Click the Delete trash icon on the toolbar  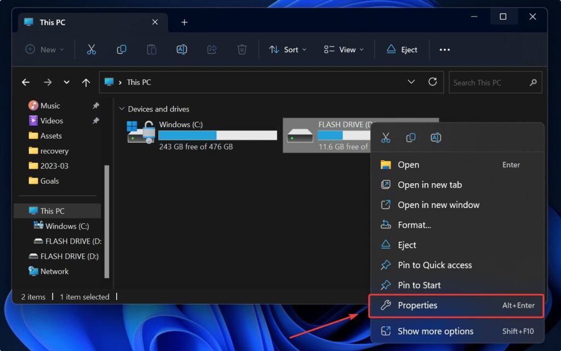tap(242, 49)
